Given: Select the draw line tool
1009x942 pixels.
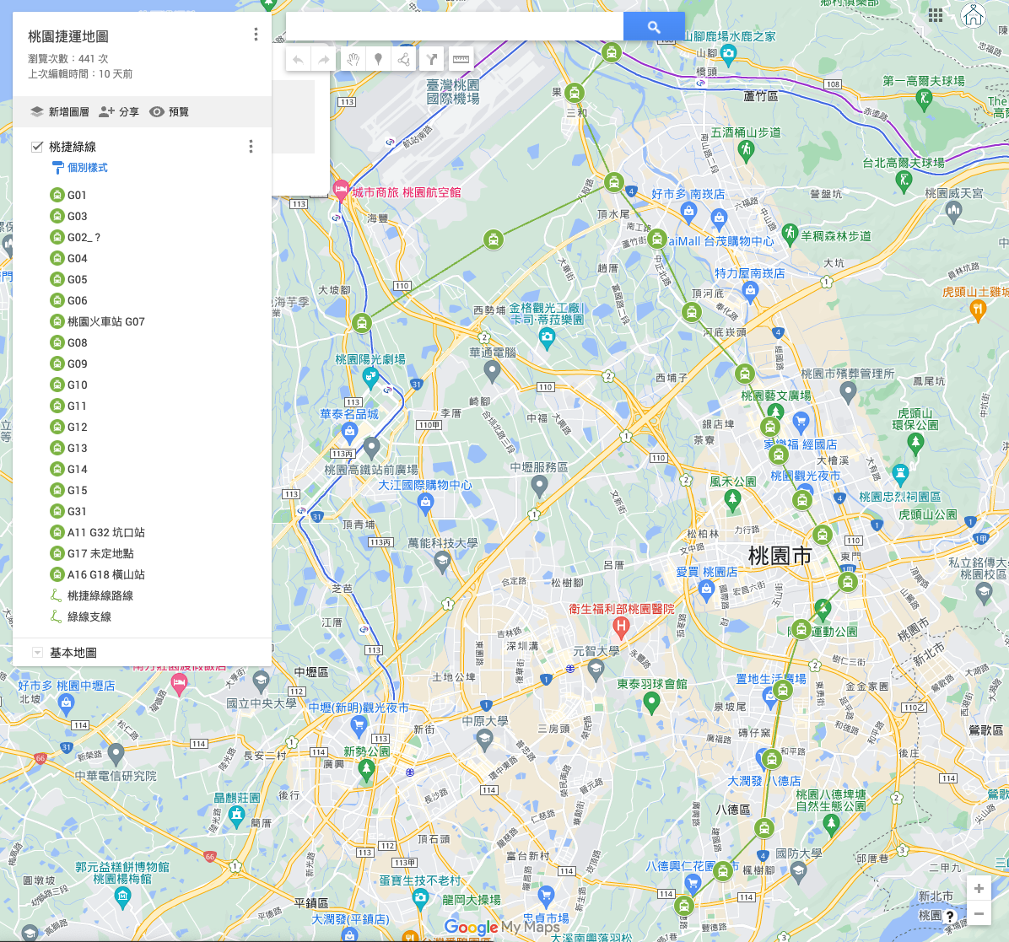Looking at the screenshot, I should (x=403, y=60).
